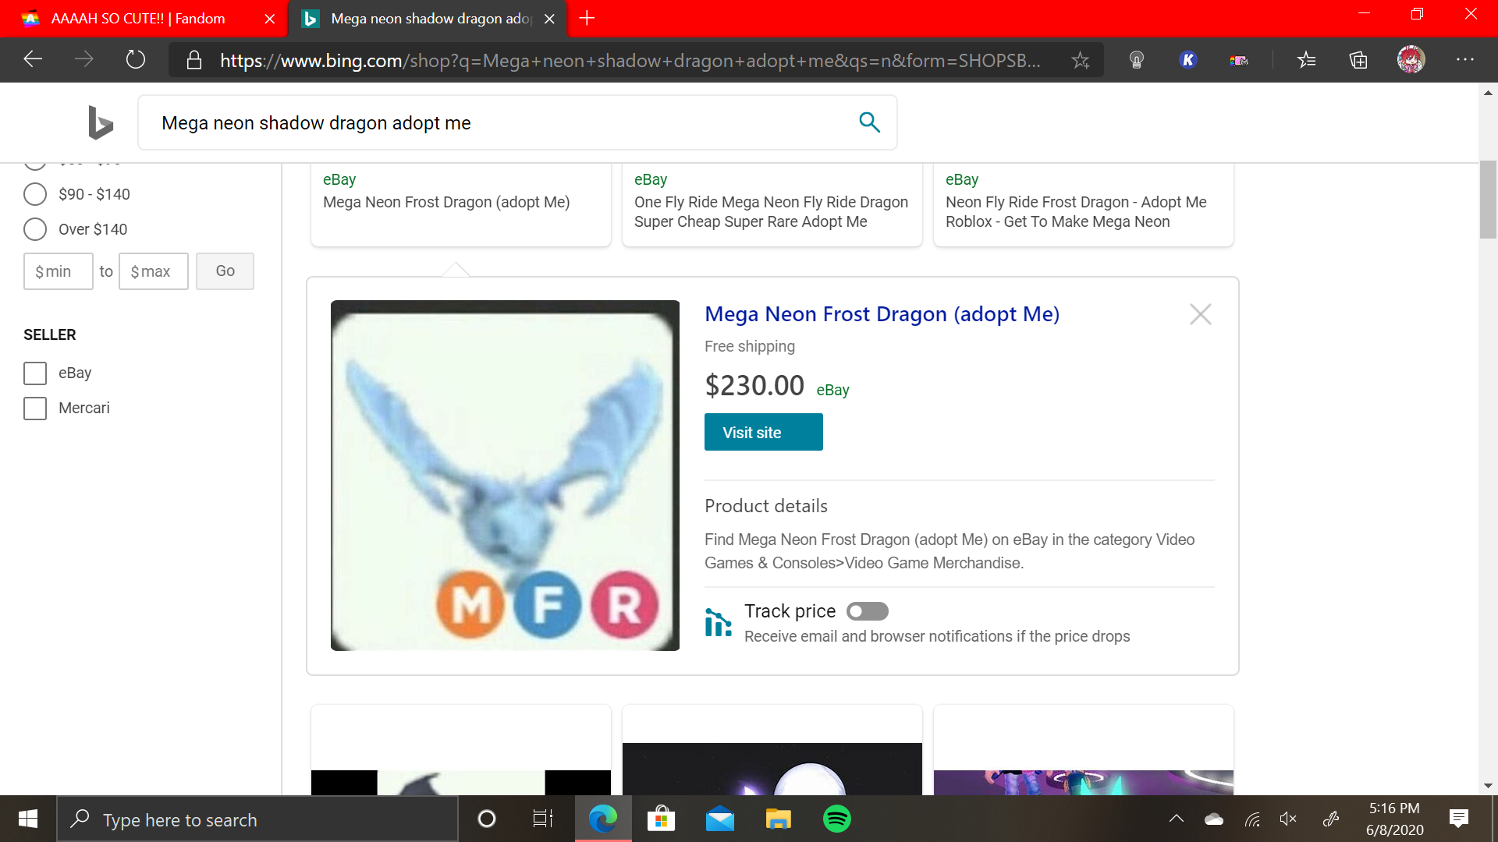The image size is (1498, 842).
Task: Open Spotify from the taskbar
Action: click(x=836, y=819)
